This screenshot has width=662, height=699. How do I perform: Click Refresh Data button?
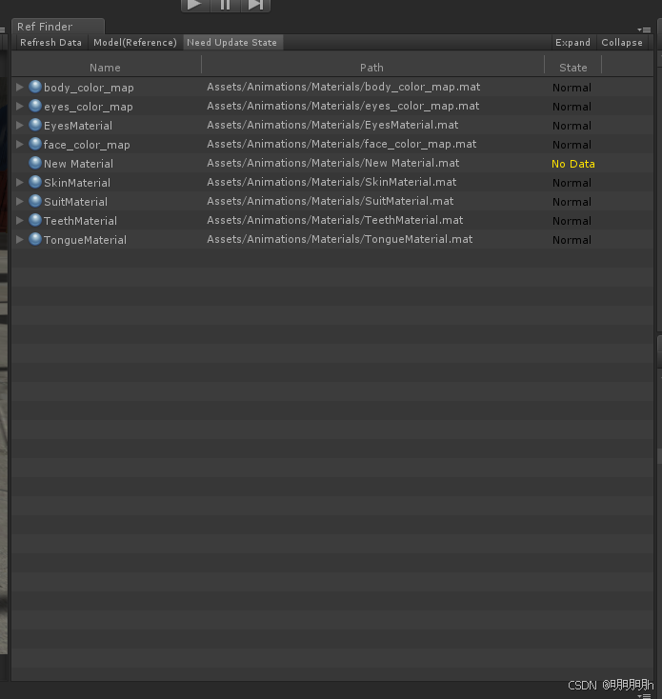(50, 42)
